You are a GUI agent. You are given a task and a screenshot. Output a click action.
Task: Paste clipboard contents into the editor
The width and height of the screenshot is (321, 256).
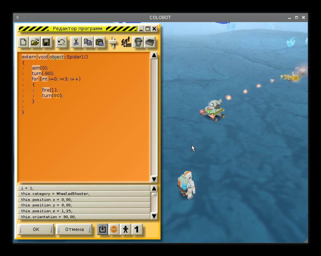click(x=99, y=42)
